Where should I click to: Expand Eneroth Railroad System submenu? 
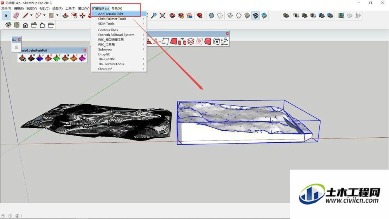(x=119, y=35)
